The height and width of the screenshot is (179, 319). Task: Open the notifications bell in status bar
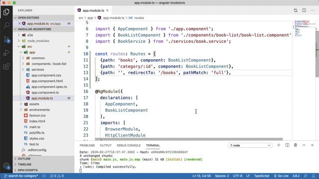314,176
